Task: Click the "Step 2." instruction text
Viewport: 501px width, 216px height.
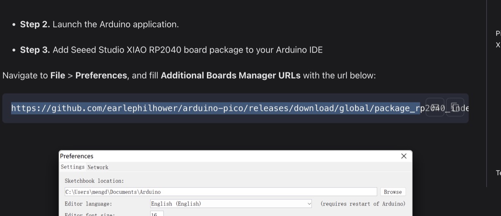Action: pyautogui.click(x=99, y=24)
